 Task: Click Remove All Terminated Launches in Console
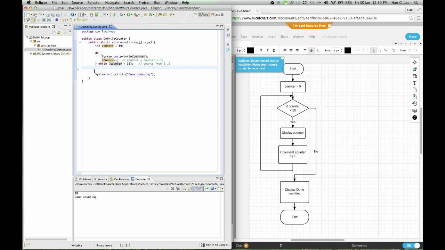pyautogui.click(x=178, y=189)
